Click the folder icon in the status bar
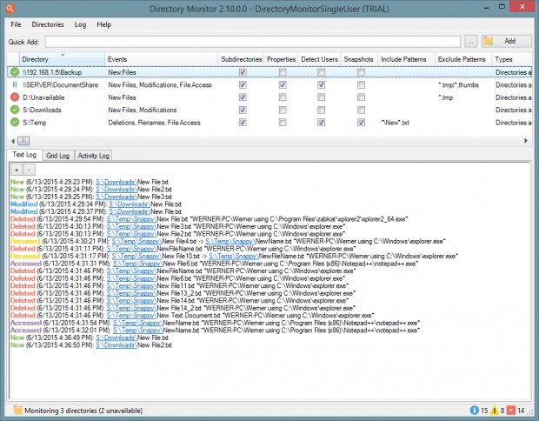This screenshot has height=421, width=539. coord(18,410)
